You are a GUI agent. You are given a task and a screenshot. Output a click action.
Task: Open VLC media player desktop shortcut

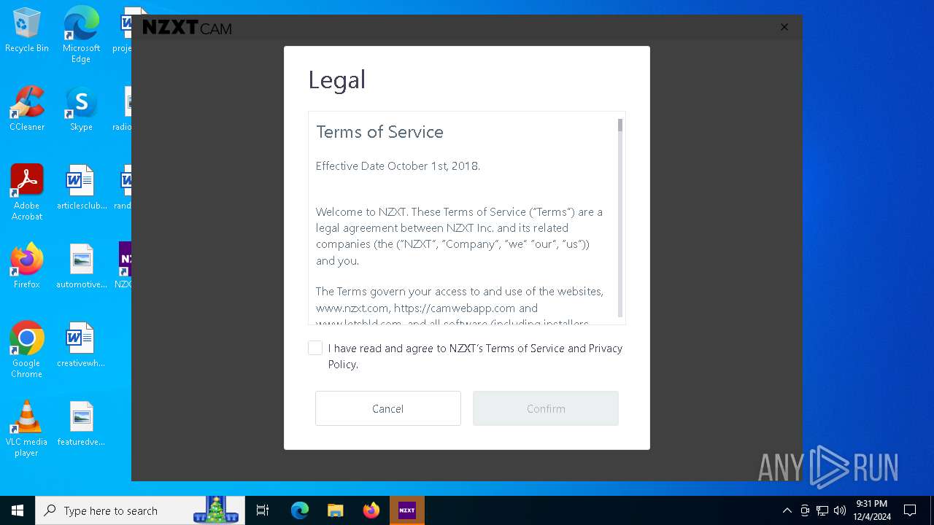pyautogui.click(x=26, y=429)
